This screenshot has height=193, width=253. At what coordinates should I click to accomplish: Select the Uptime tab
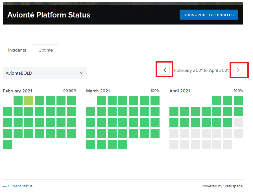pos(46,50)
